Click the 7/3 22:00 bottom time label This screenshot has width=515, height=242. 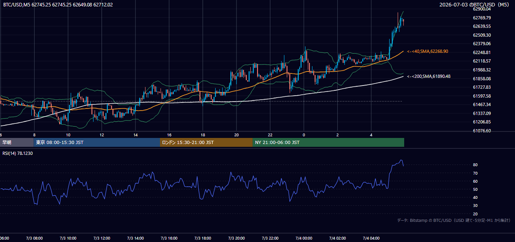[x=270, y=238]
